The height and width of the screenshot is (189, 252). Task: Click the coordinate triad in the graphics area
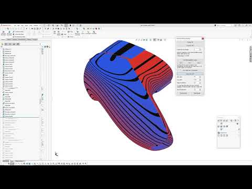coord(56,154)
